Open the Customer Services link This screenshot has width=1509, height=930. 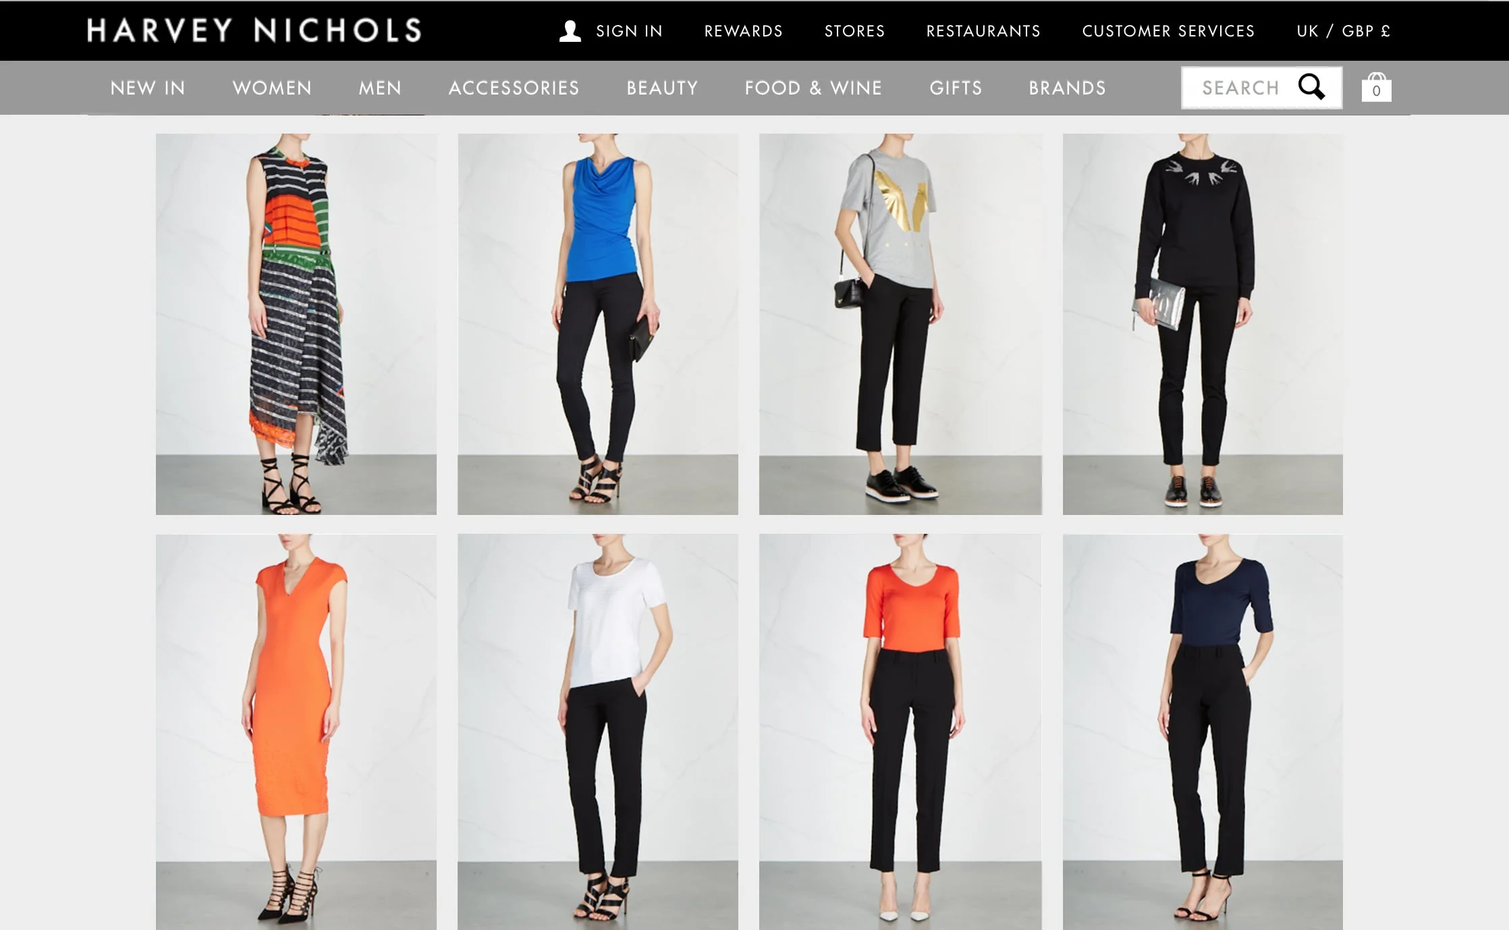pos(1168,31)
